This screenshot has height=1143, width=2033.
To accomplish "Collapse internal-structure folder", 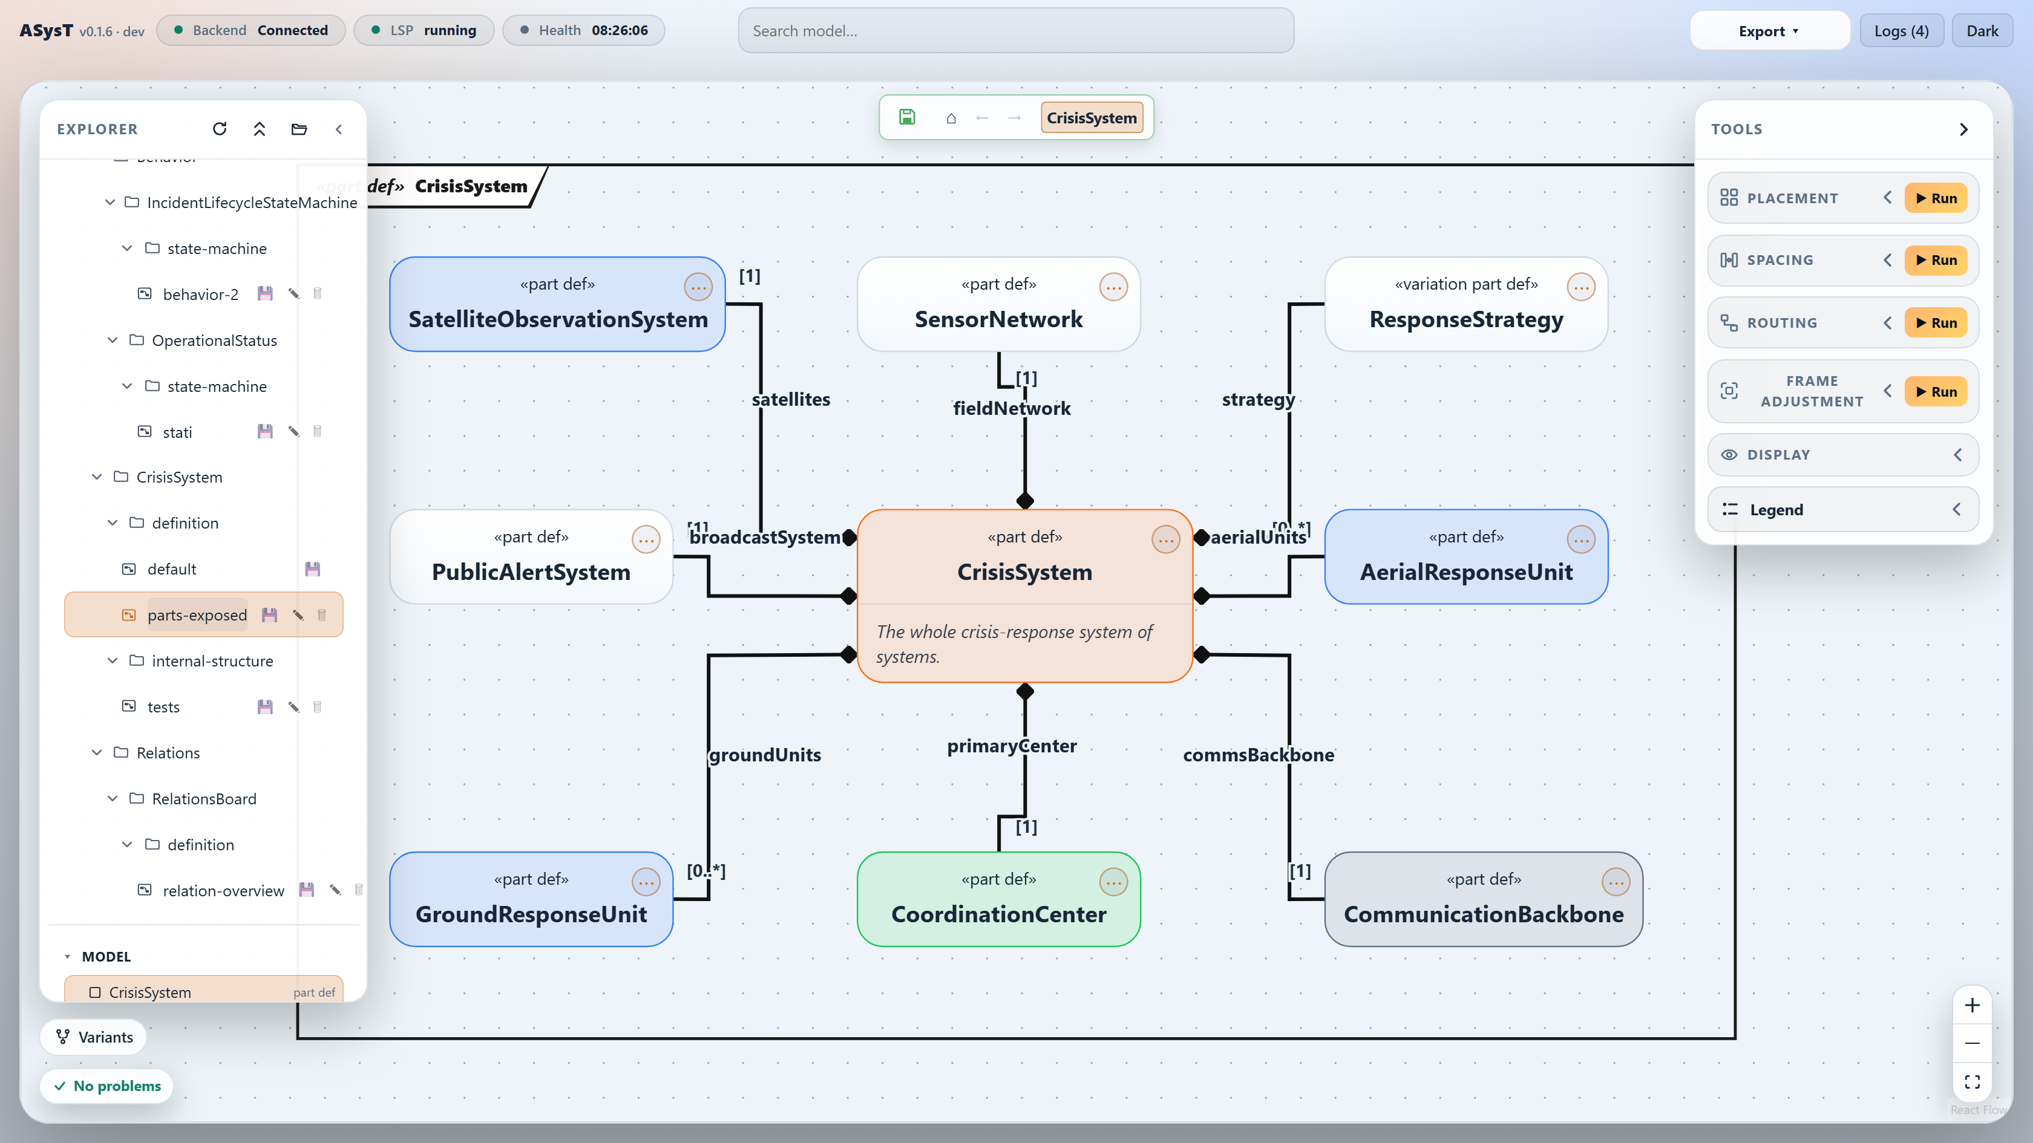I will (x=112, y=660).
